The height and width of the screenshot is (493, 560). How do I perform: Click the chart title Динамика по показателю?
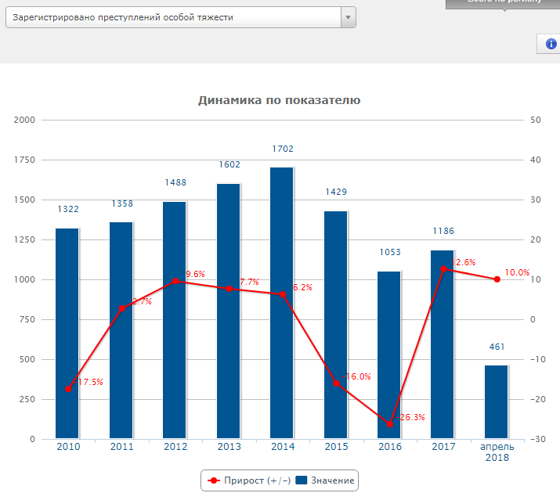point(279,100)
